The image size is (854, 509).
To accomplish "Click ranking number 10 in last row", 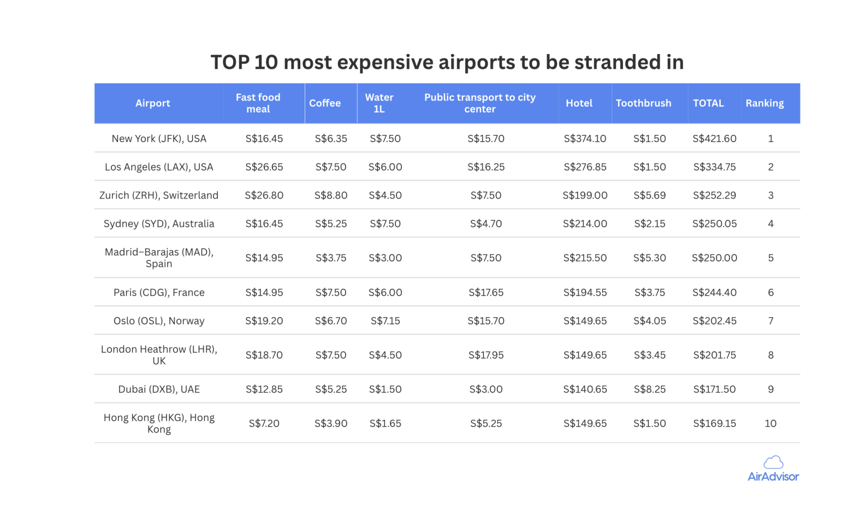I will tap(770, 423).
